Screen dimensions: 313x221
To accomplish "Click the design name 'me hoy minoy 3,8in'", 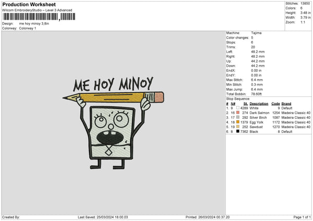I will (34, 23).
